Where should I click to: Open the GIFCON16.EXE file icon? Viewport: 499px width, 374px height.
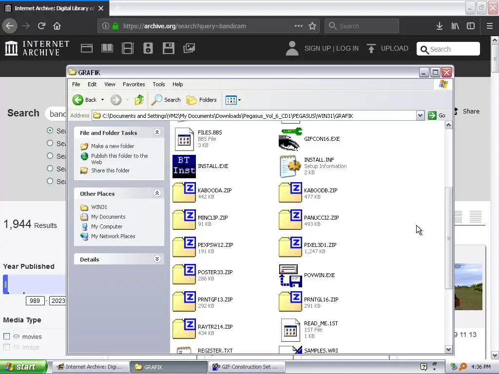pos(290,139)
